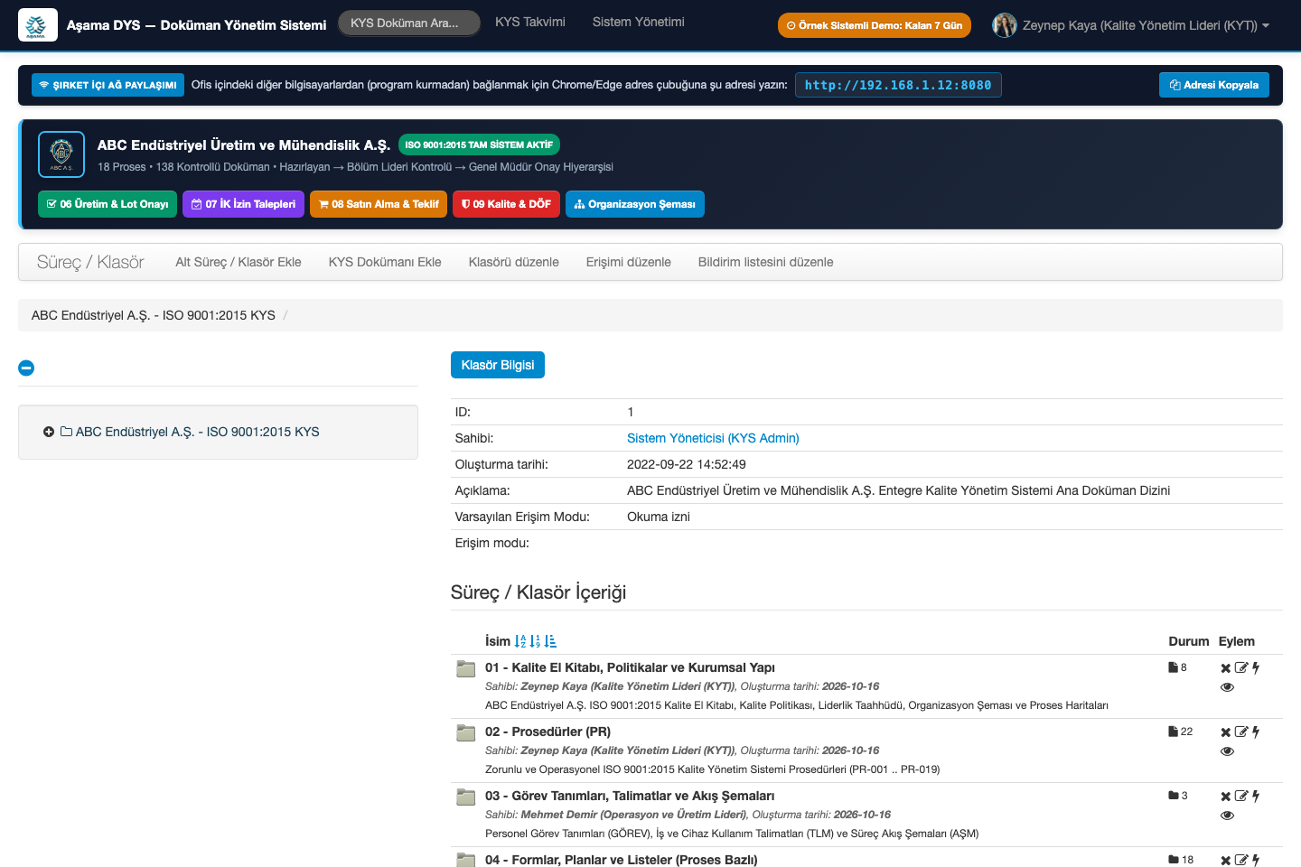Delete folder 03 - Görev Tanımları

[1226, 797]
